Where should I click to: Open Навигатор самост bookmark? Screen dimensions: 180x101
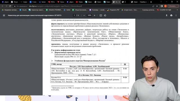click(36, 10)
